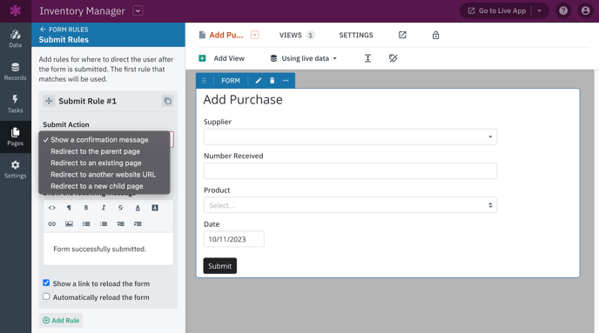Insert image in message editor
The height and width of the screenshot is (333, 599).
69,224
